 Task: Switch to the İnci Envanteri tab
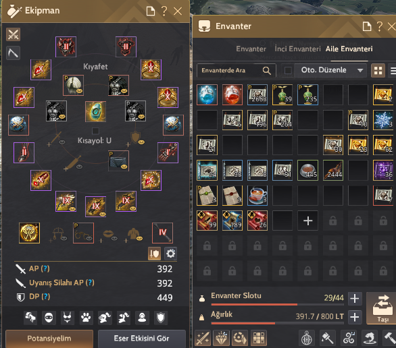tap(297, 49)
